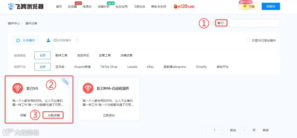Select Shopify platform filter

click(201, 67)
